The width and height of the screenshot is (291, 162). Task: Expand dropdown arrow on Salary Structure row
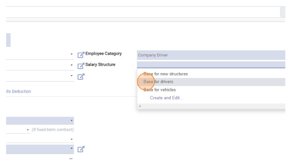[72, 65]
